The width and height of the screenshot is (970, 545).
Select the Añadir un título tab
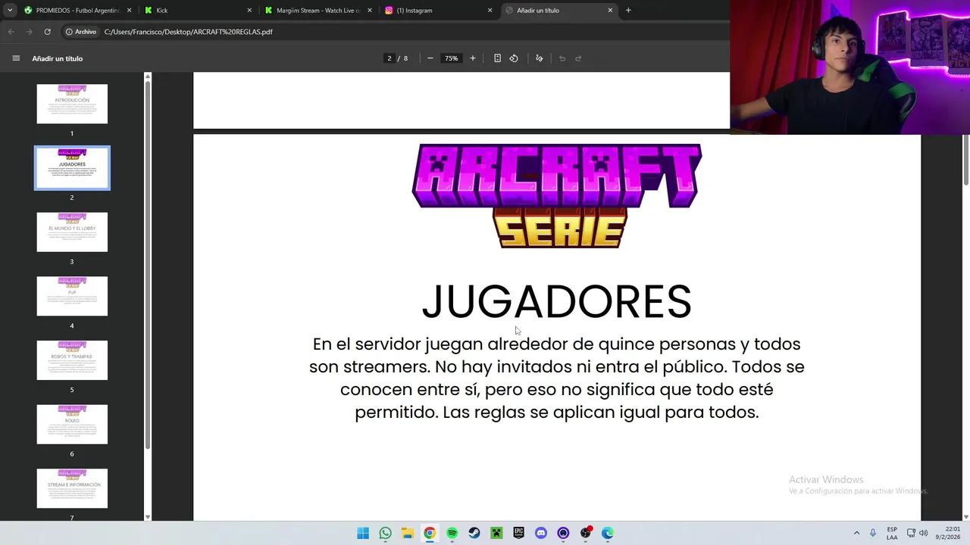[559, 11]
